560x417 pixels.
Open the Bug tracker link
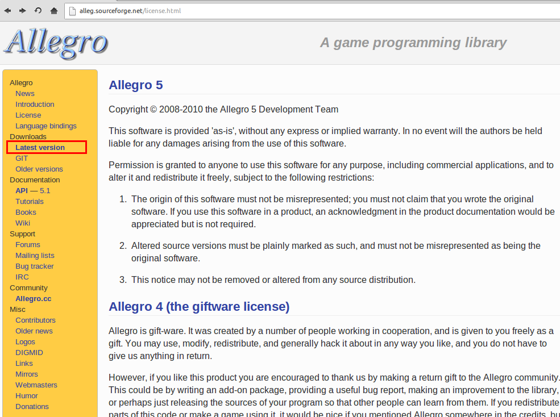tap(34, 266)
